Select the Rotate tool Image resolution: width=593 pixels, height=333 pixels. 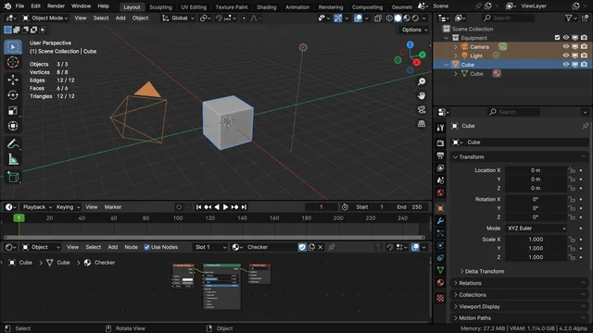click(x=13, y=95)
